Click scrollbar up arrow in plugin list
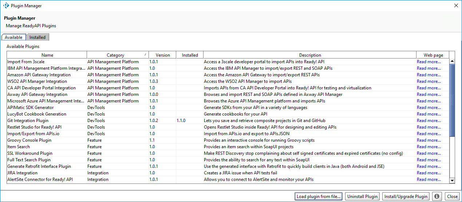 click(x=452, y=61)
